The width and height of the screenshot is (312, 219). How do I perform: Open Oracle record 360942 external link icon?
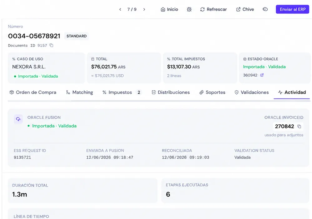click(262, 75)
